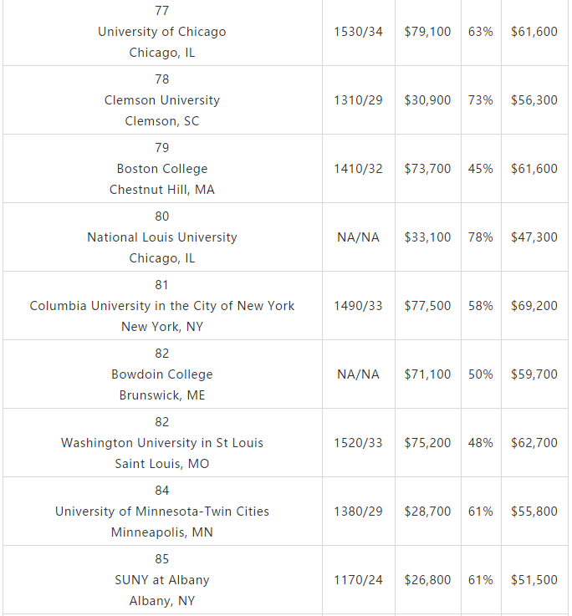572x616 pixels.
Task: Click Boston College entry
Action: (x=162, y=169)
